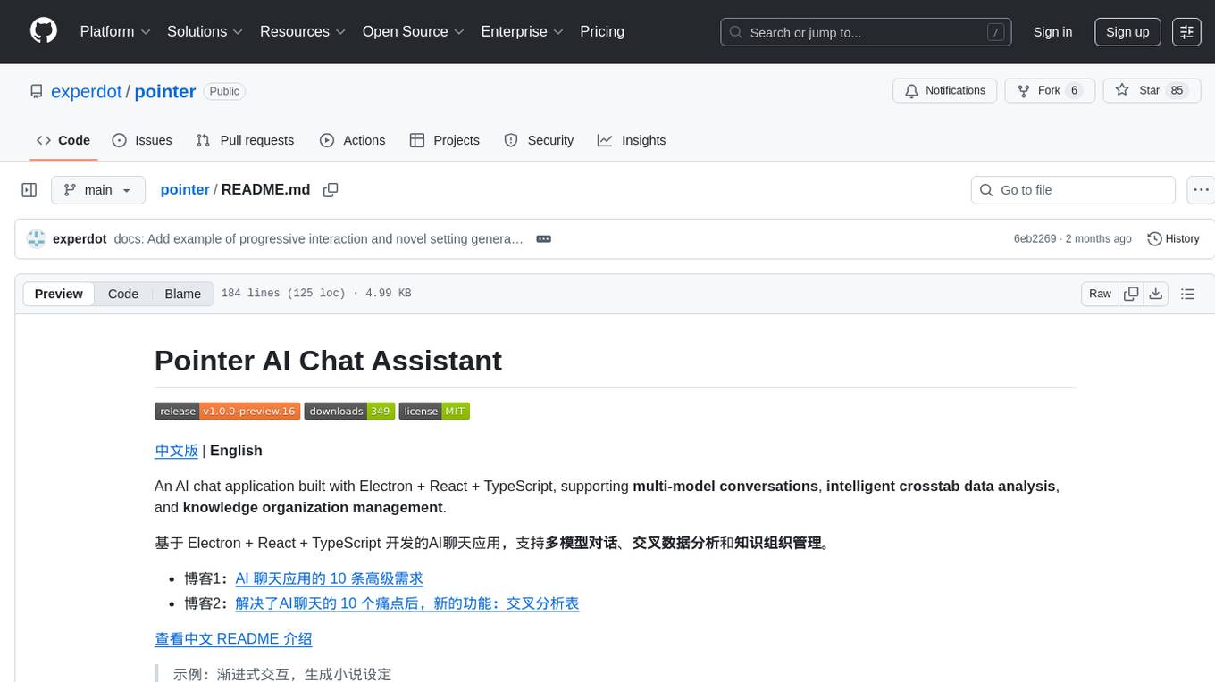The height and width of the screenshot is (682, 1215).
Task: Go to pointer root in breadcrumb
Action: click(x=185, y=189)
